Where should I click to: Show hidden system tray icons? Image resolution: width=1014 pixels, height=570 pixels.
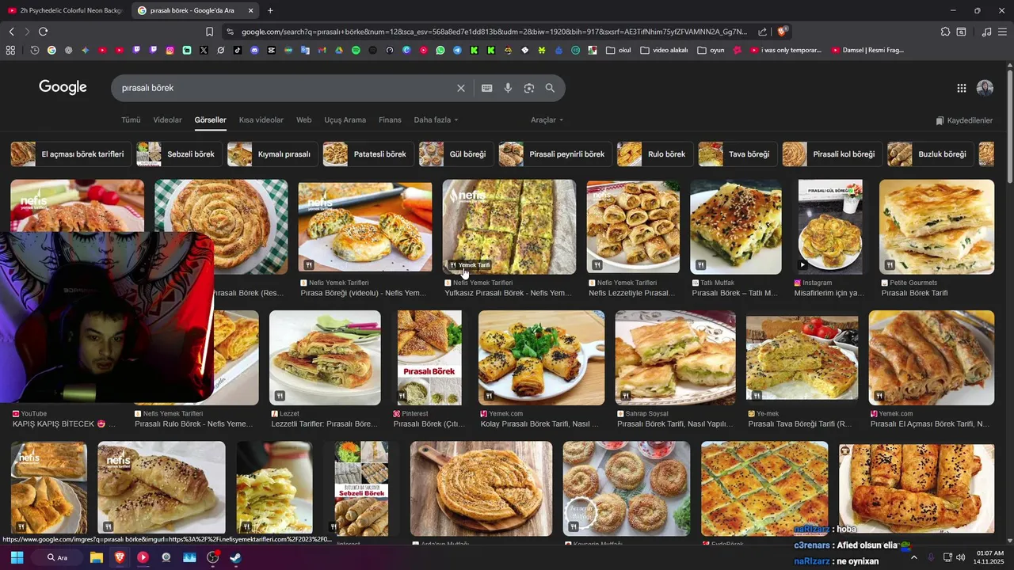[913, 557]
